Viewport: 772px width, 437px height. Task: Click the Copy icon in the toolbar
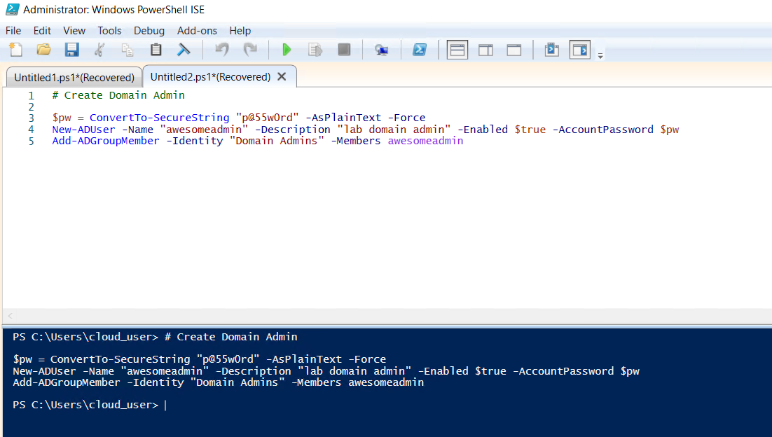coord(127,50)
